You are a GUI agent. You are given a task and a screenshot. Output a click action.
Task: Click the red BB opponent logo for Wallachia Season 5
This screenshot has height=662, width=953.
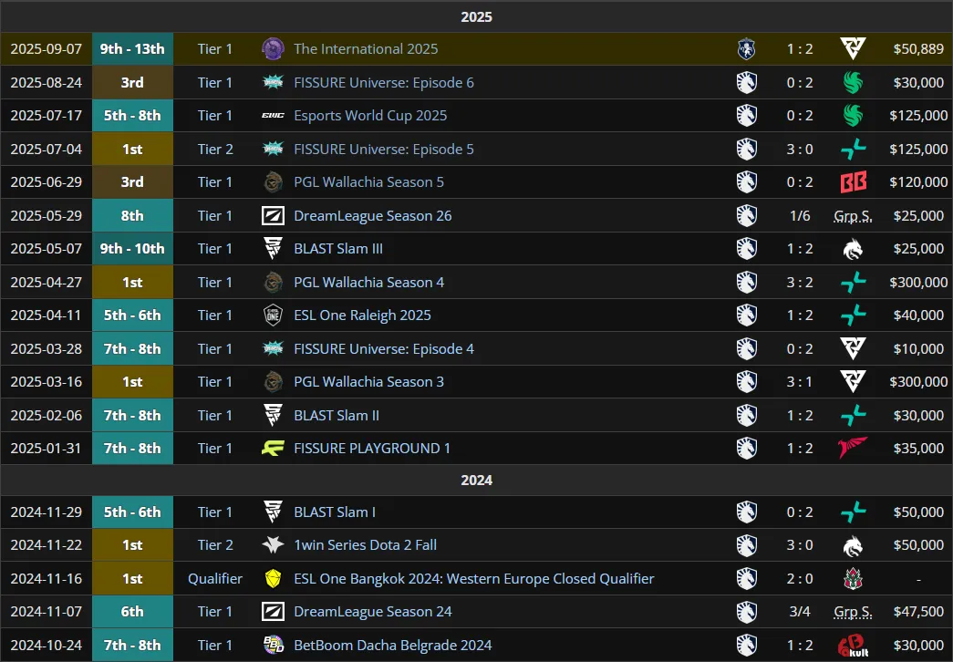tap(853, 182)
